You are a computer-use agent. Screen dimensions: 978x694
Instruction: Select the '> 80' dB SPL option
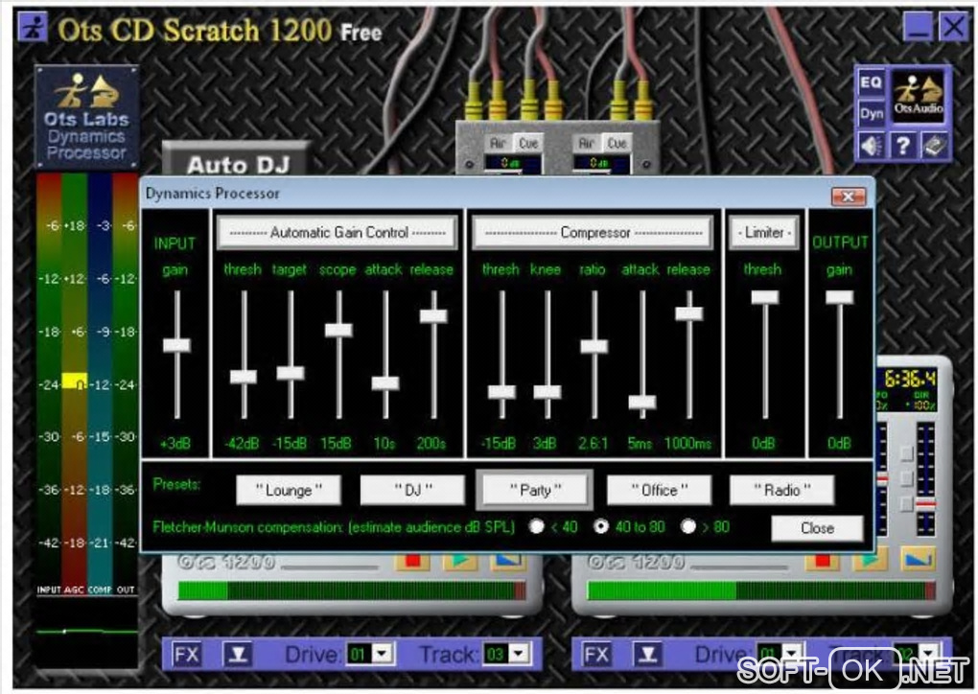click(x=688, y=526)
